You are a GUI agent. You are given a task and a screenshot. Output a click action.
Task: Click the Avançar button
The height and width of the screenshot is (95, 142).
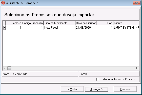coord(96,89)
